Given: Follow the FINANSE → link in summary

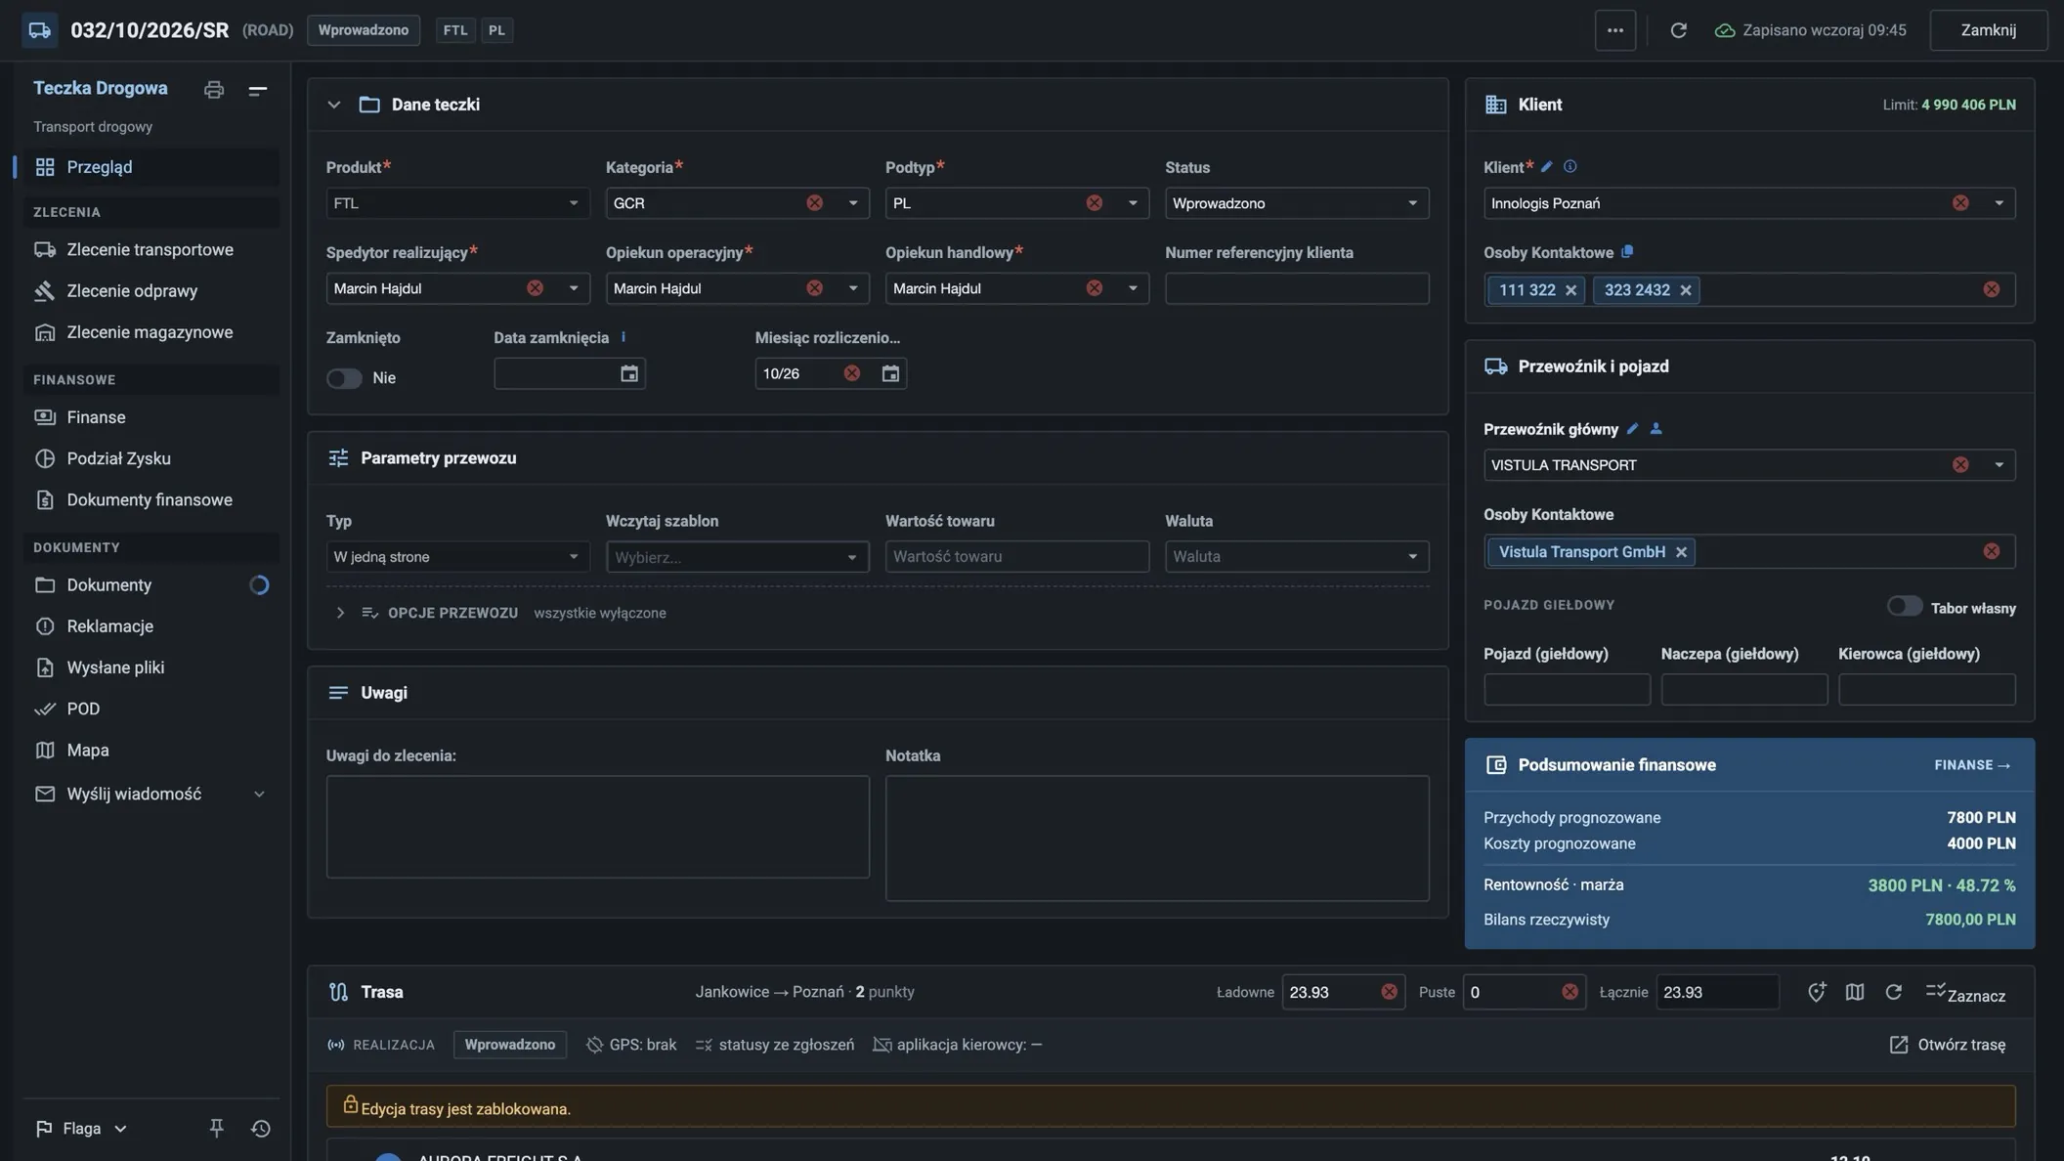Looking at the screenshot, I should 1972,766.
